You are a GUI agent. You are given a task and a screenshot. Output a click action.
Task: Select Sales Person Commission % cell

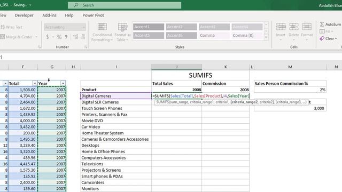290,84
